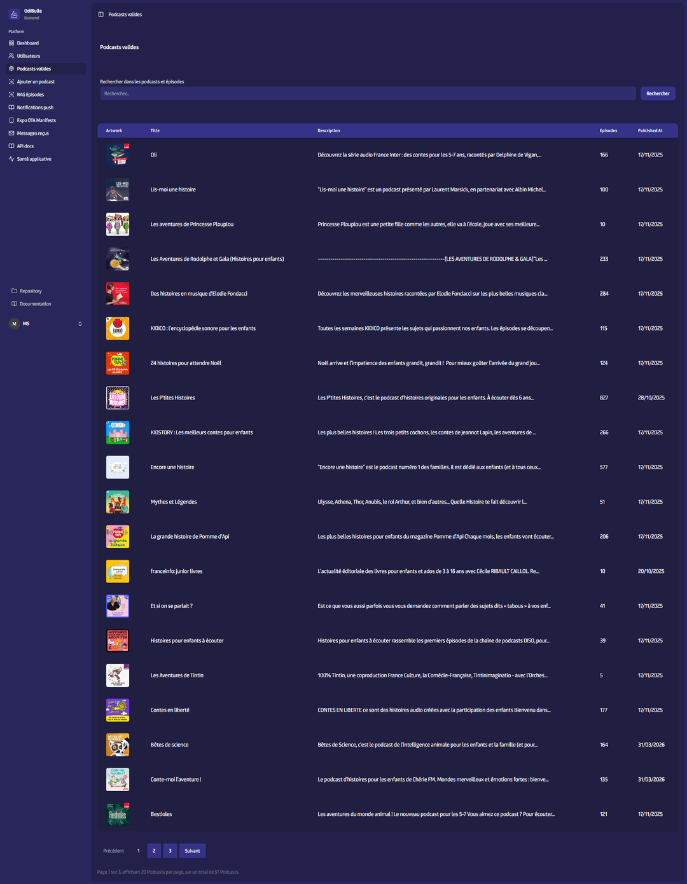Click the Messages reçus envelope icon

11,133
